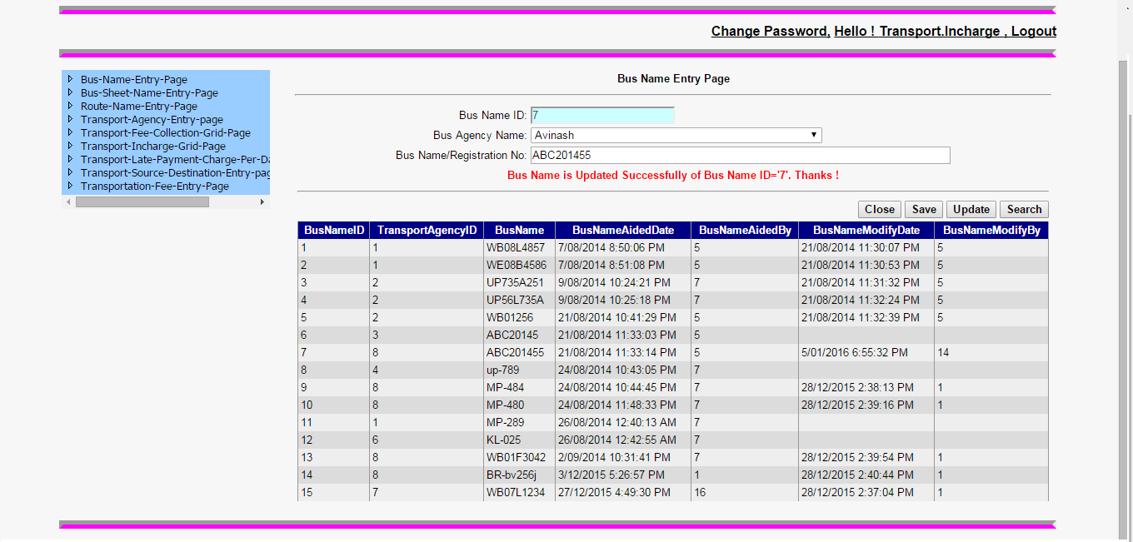
Task: Click the TransportAgencyID column header
Action: (427, 231)
